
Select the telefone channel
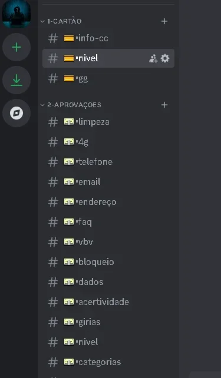point(108,162)
